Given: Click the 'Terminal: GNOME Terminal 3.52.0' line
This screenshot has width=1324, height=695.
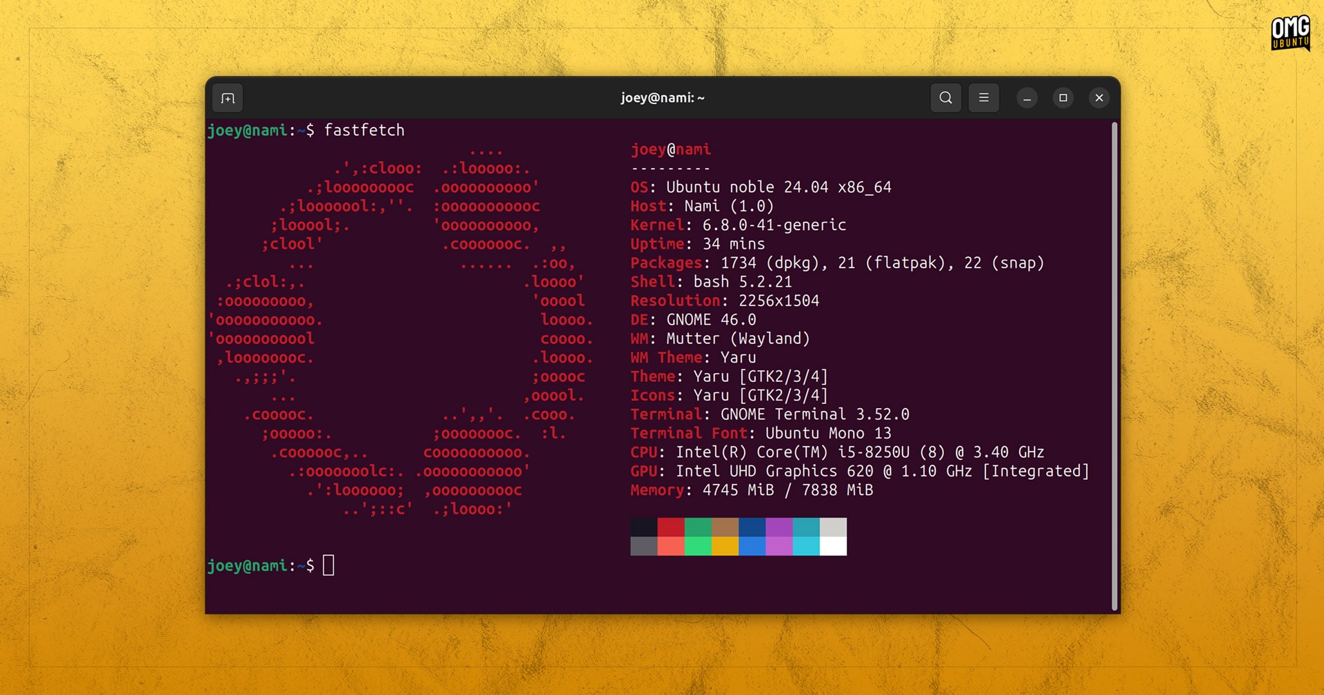Looking at the screenshot, I should (x=770, y=414).
